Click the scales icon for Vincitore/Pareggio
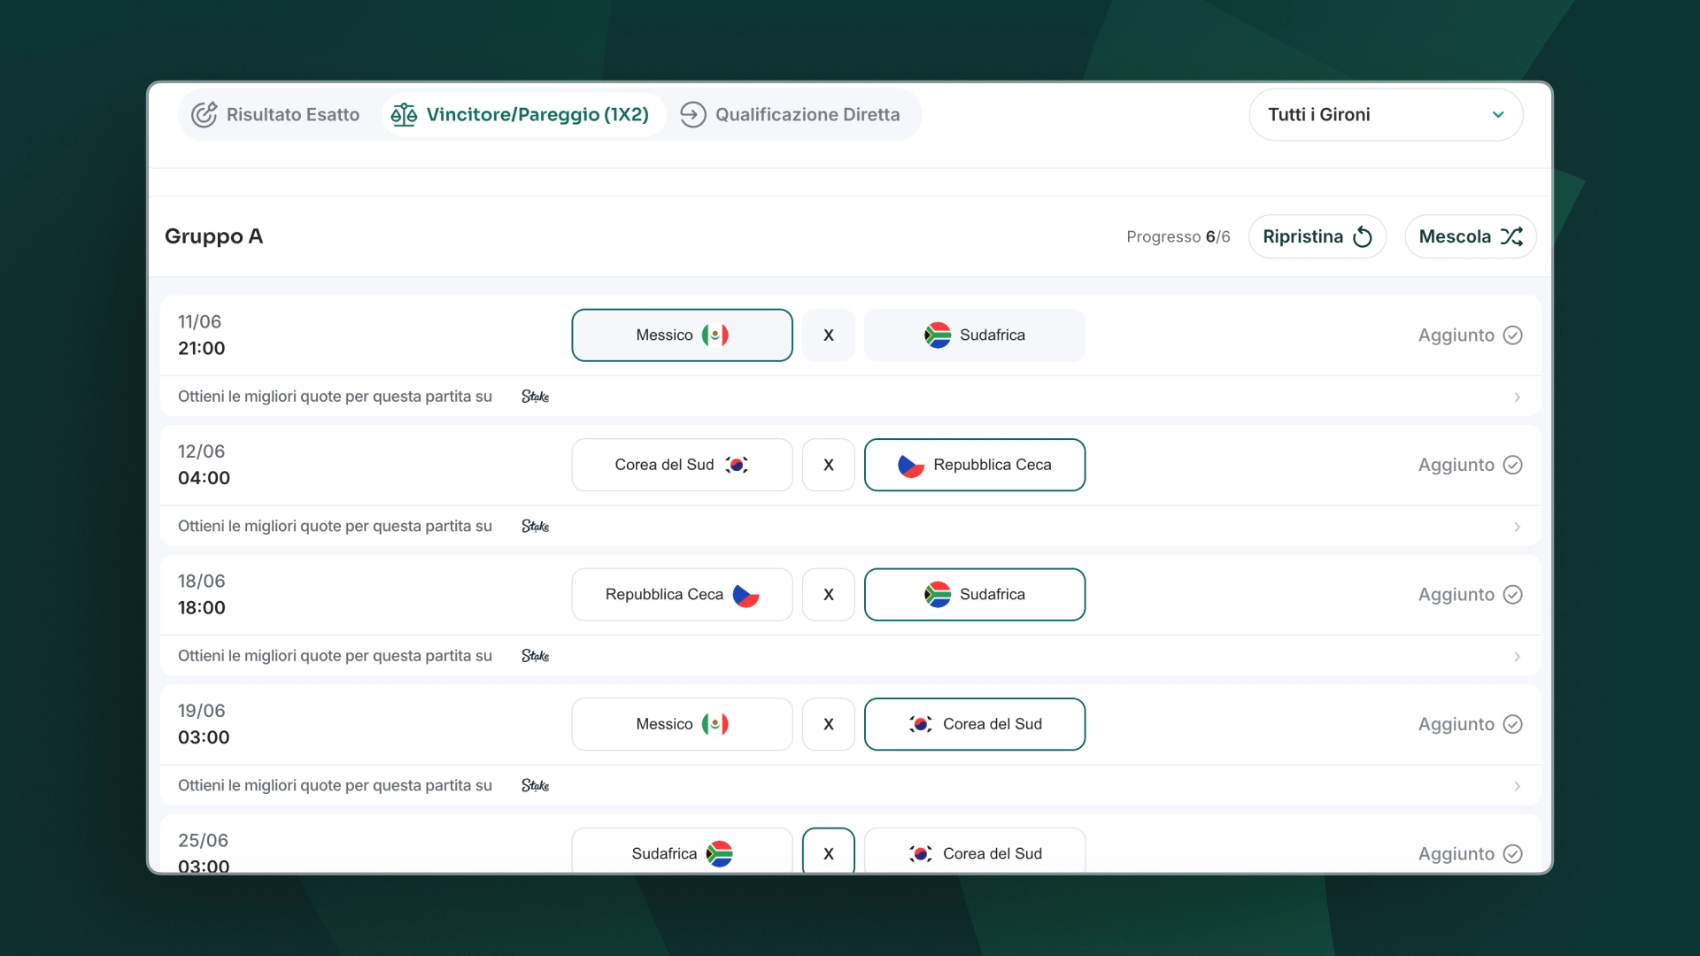This screenshot has width=1700, height=956. click(x=404, y=114)
